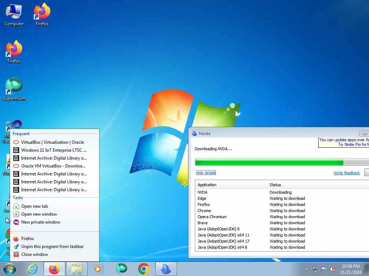The height and width of the screenshot is (276, 369).
Task: Open Google Chrome from the taskbar
Action: (x=143, y=269)
